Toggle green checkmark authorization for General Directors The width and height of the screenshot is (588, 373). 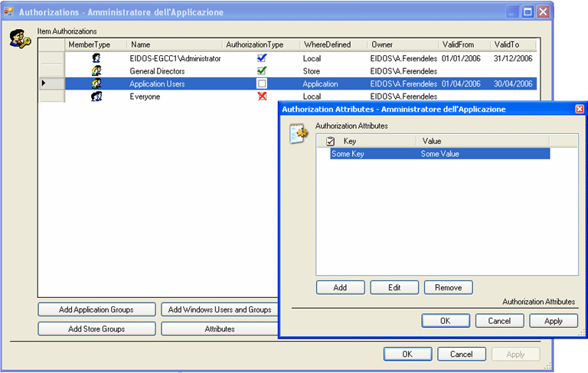click(262, 70)
